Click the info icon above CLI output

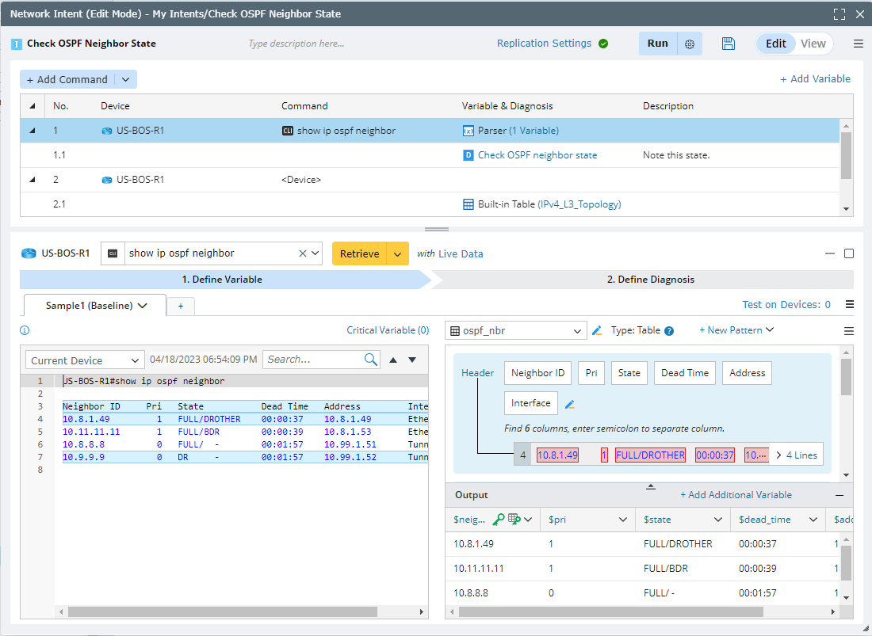pos(25,330)
